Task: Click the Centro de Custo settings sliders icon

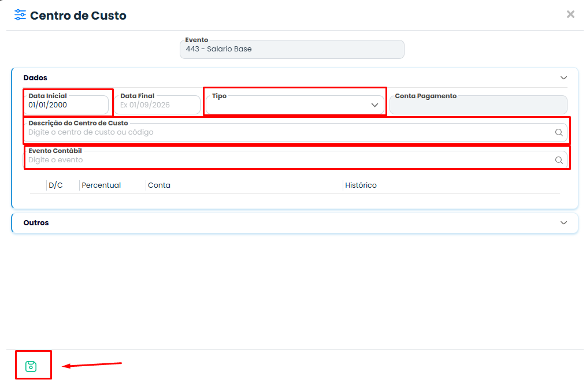Action: 20,15
